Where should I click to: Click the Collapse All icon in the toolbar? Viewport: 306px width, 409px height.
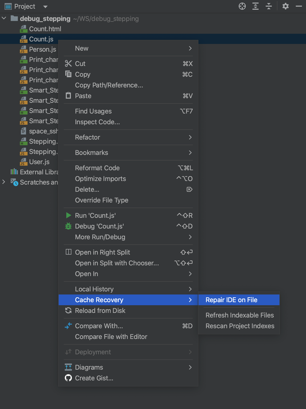[269, 6]
